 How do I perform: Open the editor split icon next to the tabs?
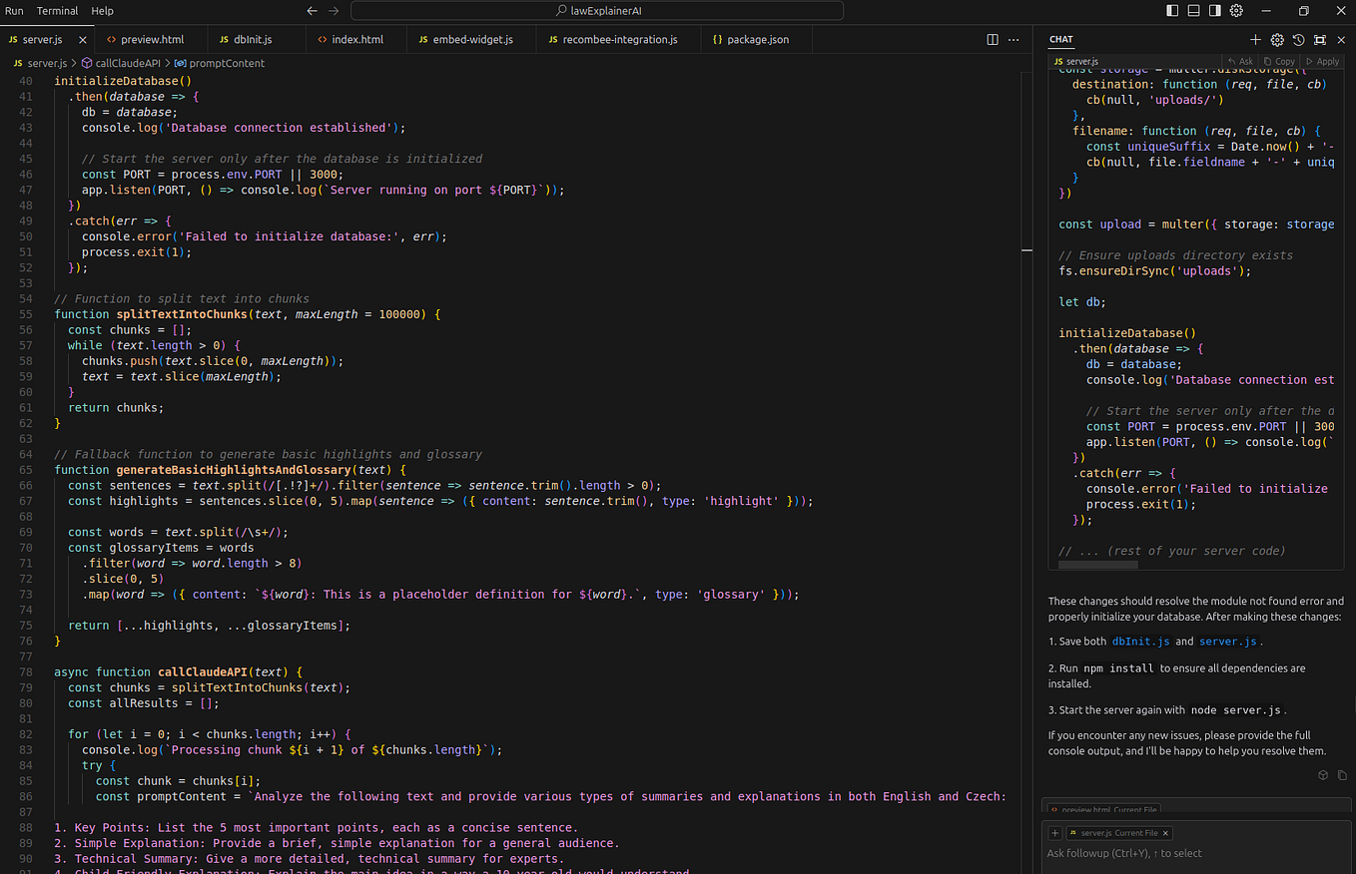(992, 39)
